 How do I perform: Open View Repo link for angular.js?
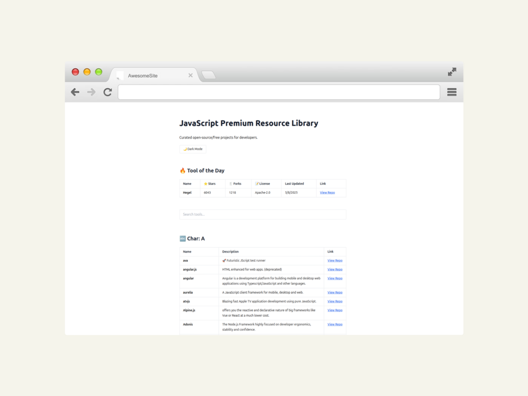click(335, 269)
